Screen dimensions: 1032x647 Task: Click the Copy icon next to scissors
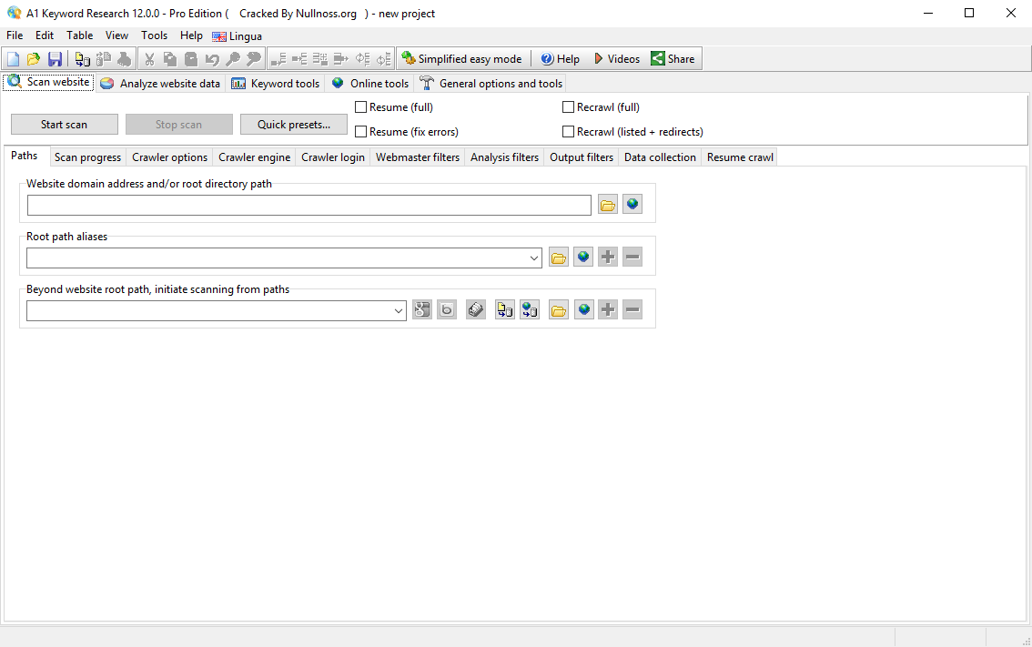click(x=170, y=59)
